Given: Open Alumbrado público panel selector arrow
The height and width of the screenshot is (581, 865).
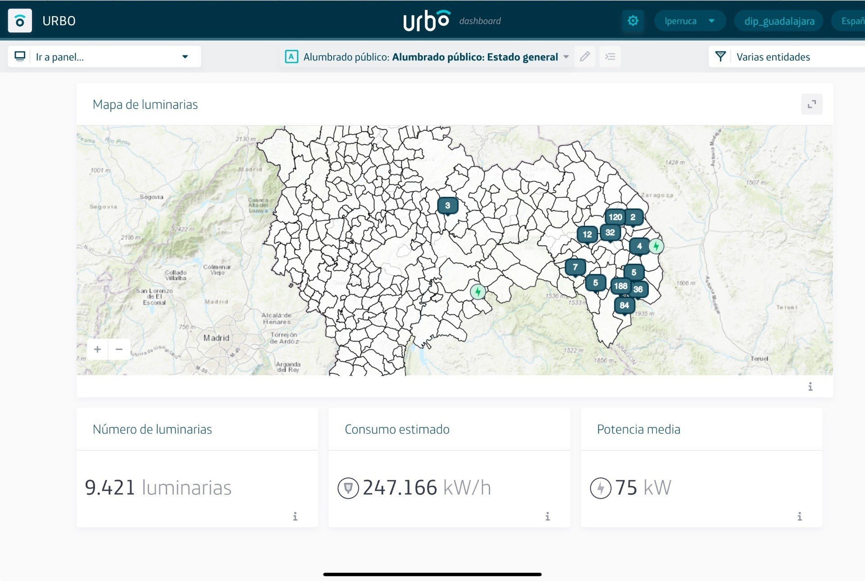Looking at the screenshot, I should tap(566, 57).
